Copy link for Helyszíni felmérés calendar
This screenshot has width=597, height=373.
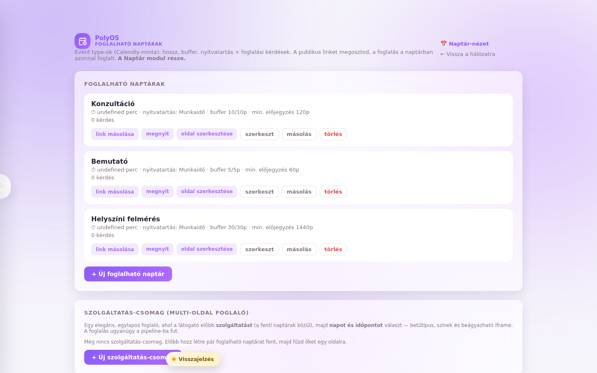click(115, 249)
